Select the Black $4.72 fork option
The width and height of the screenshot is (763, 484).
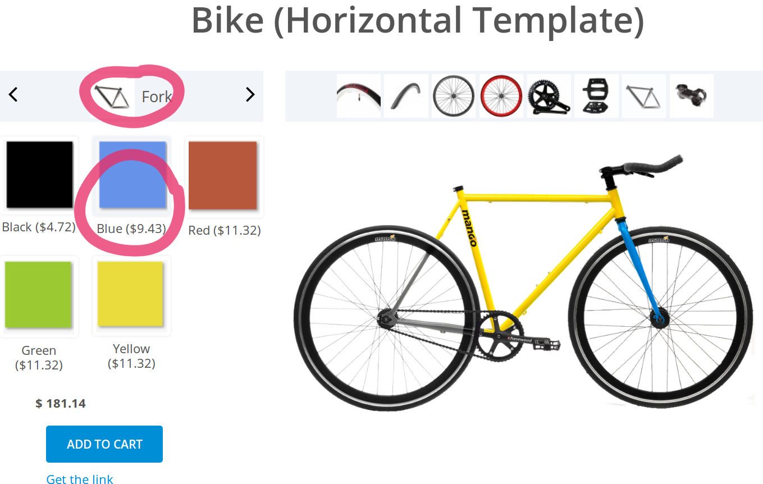point(39,175)
